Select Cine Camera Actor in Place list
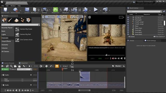166x93 pixels. [26, 40]
